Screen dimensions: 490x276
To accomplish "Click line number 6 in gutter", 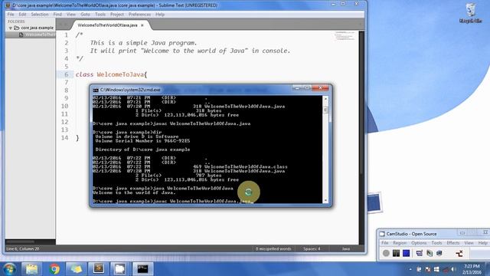I will pyautogui.click(x=67, y=74).
